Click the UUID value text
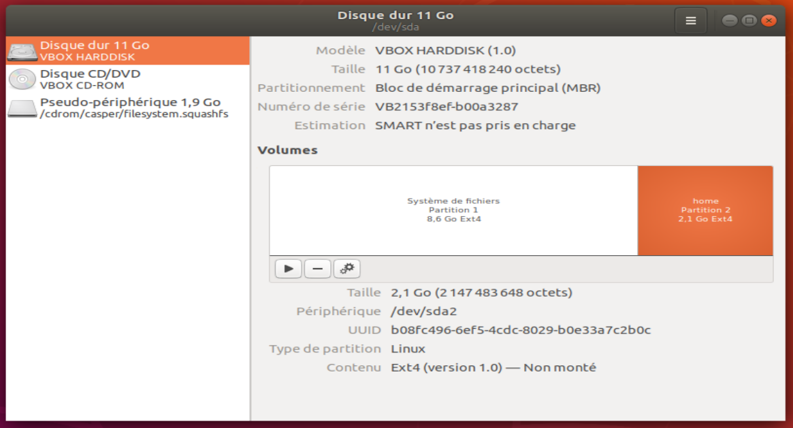 tap(521, 330)
